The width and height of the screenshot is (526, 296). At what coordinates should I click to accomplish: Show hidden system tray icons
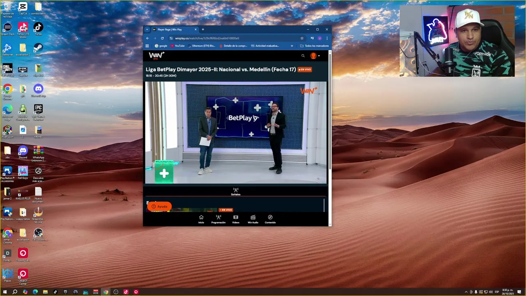[x=466, y=292]
